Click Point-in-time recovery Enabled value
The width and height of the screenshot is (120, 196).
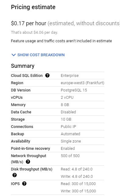coord(68,148)
